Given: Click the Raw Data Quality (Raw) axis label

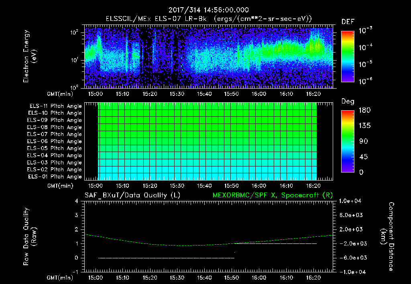Looking at the screenshot, I should [x=30, y=237].
